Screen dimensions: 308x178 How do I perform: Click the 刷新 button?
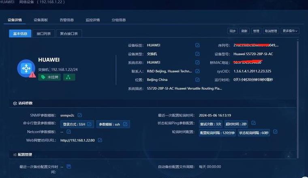coord(244,31)
